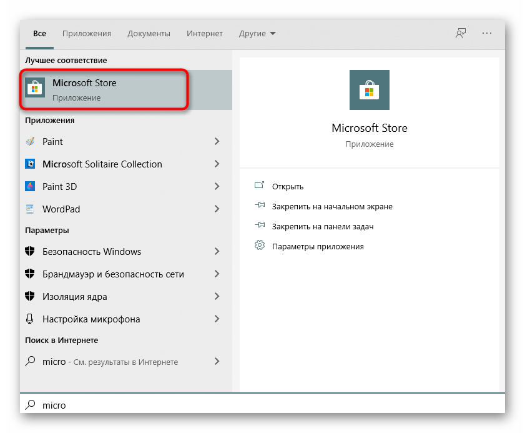Expand the Безопасность Windows chevron

(x=217, y=251)
